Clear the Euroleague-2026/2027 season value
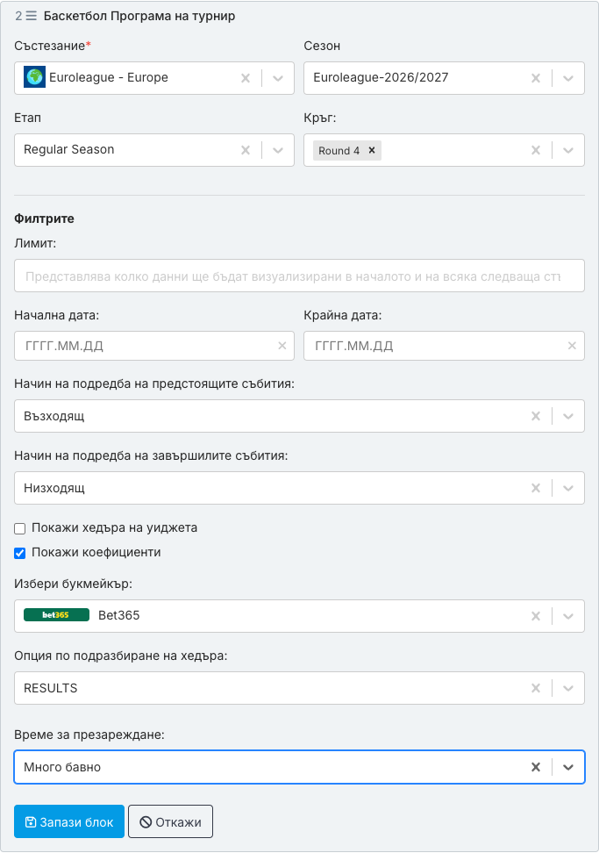 tap(536, 78)
